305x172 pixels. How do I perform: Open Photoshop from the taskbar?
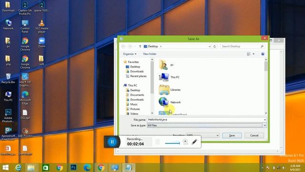click(x=73, y=168)
